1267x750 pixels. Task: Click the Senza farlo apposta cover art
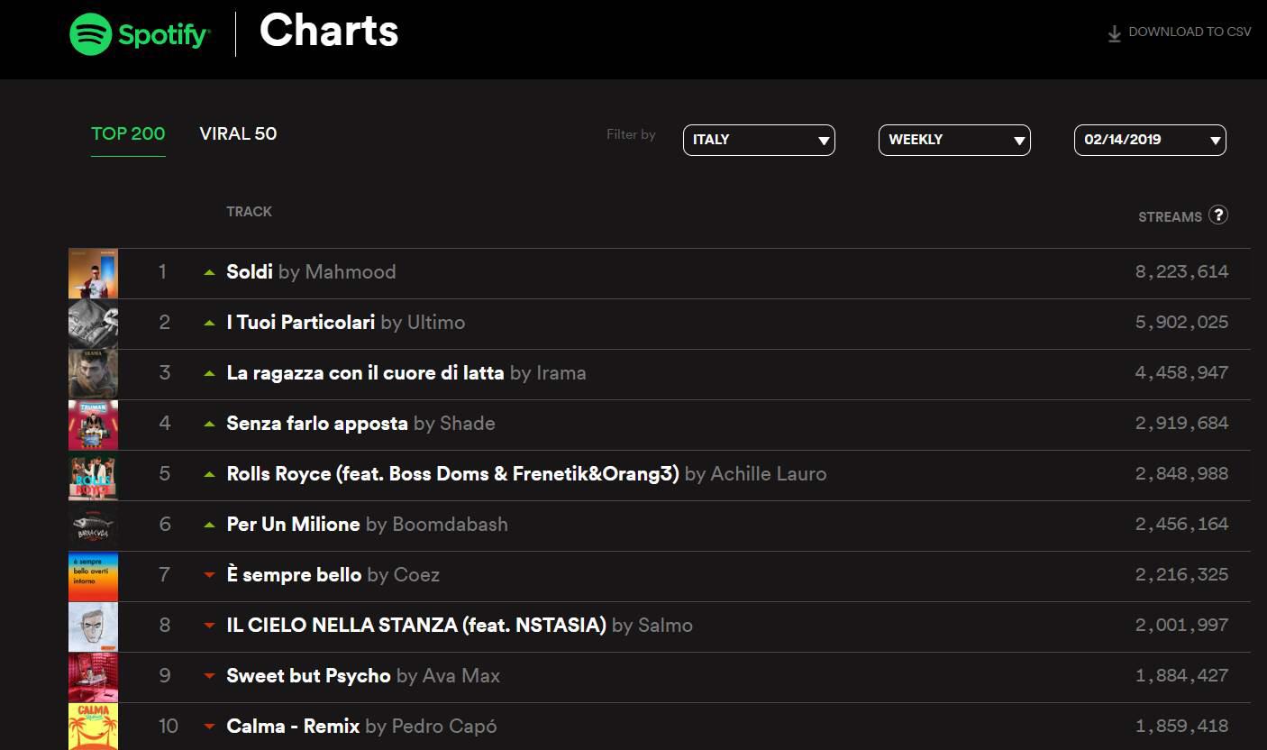coord(93,425)
